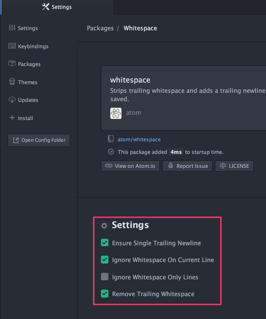Click the paint bucket Themes icon
The width and height of the screenshot is (266, 319).
click(12, 82)
